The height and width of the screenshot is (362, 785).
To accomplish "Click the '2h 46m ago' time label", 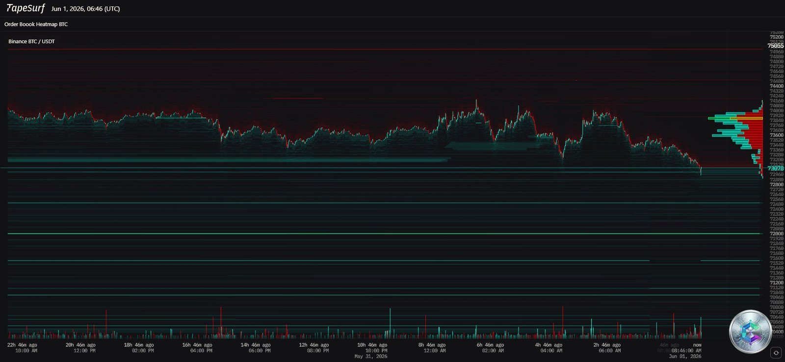I will pyautogui.click(x=607, y=345).
